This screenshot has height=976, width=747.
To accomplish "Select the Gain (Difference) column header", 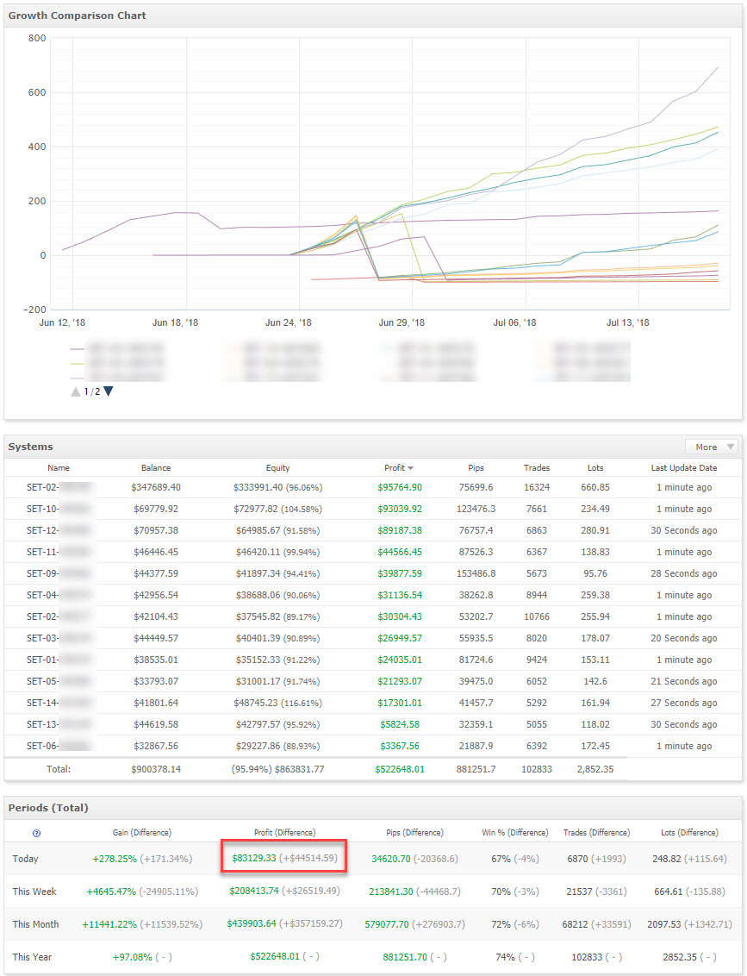I will 142,833.
